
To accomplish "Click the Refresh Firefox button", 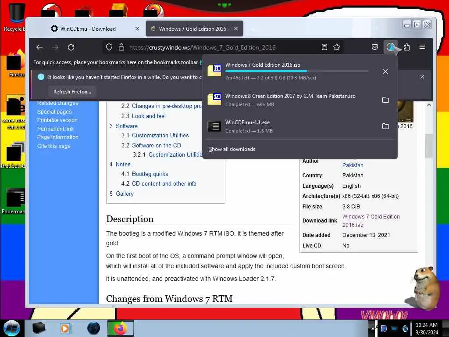I will point(72,92).
